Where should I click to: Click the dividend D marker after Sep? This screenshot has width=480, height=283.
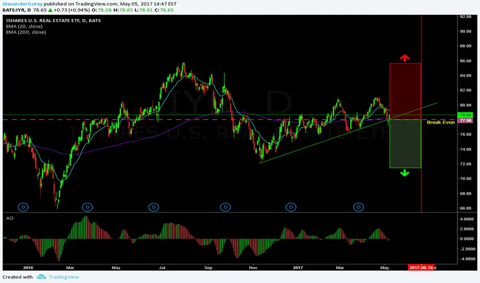(225, 207)
